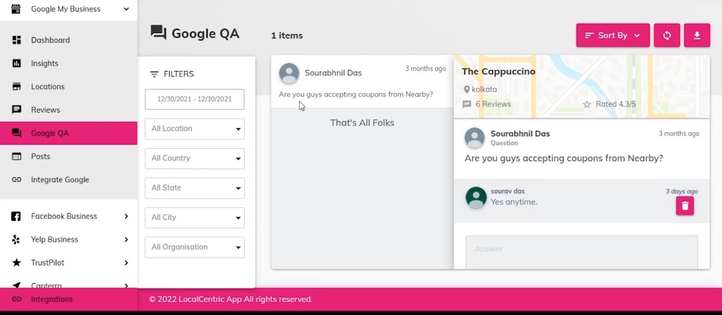Click the sourav das green avatar
The height and width of the screenshot is (315, 722).
476,198
